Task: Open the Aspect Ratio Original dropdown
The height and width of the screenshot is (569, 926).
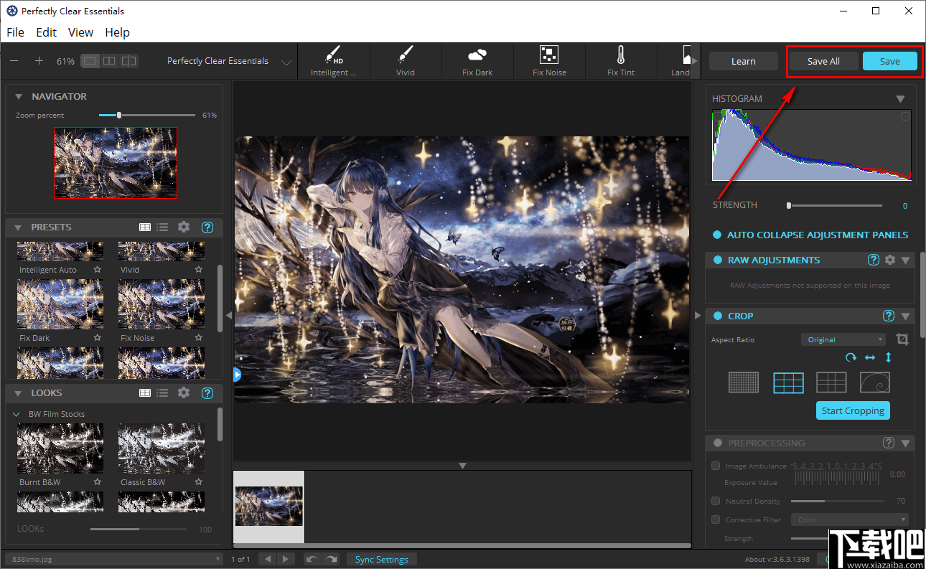Action: tap(843, 339)
